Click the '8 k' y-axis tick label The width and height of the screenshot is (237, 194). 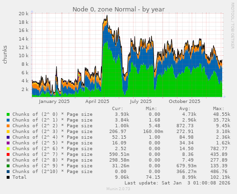[x=25, y=64]
